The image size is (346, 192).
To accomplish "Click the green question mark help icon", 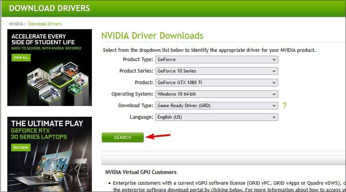I will coord(284,105).
